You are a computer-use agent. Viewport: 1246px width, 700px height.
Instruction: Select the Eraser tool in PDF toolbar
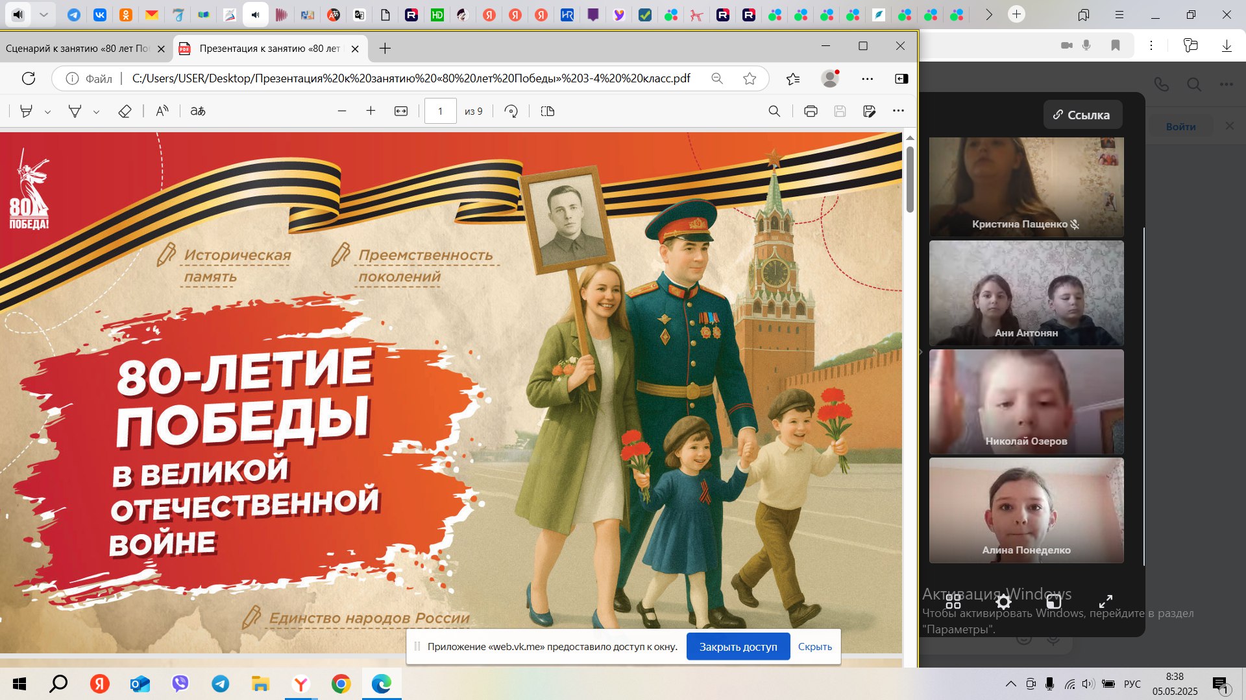[x=125, y=111]
